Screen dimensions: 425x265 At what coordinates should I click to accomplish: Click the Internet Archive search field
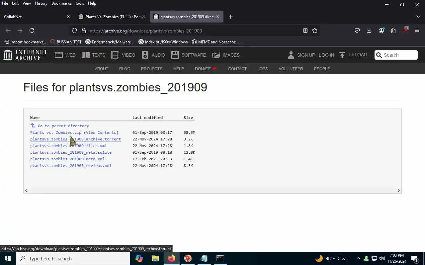[x=396, y=55]
